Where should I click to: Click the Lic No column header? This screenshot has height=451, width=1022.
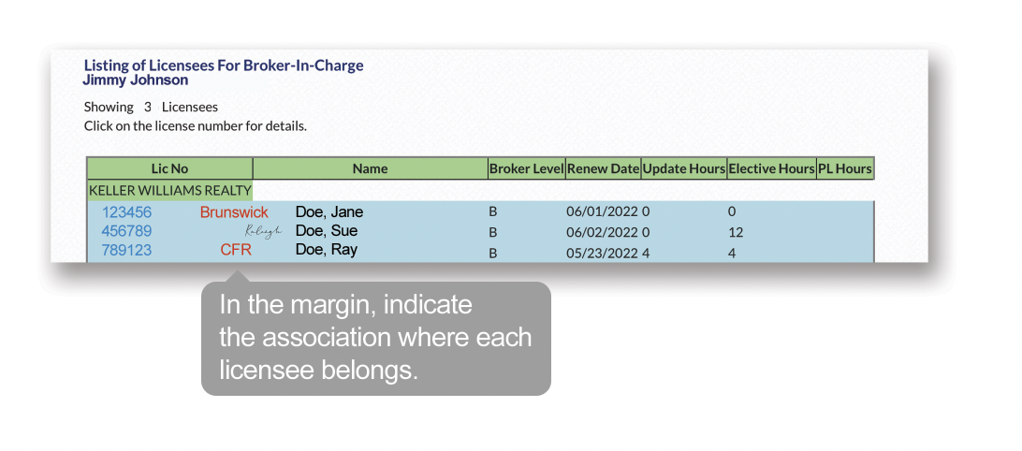pyautogui.click(x=169, y=169)
